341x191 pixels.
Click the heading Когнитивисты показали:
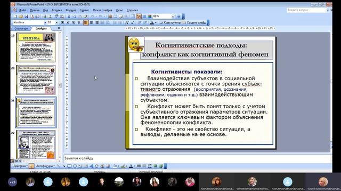pyautogui.click(x=187, y=72)
